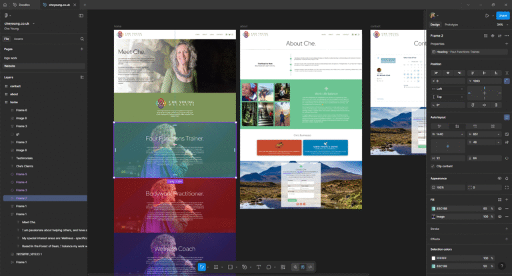This screenshot has height=276, width=512.
Task: Switch to the Design tab
Action: (x=435, y=25)
